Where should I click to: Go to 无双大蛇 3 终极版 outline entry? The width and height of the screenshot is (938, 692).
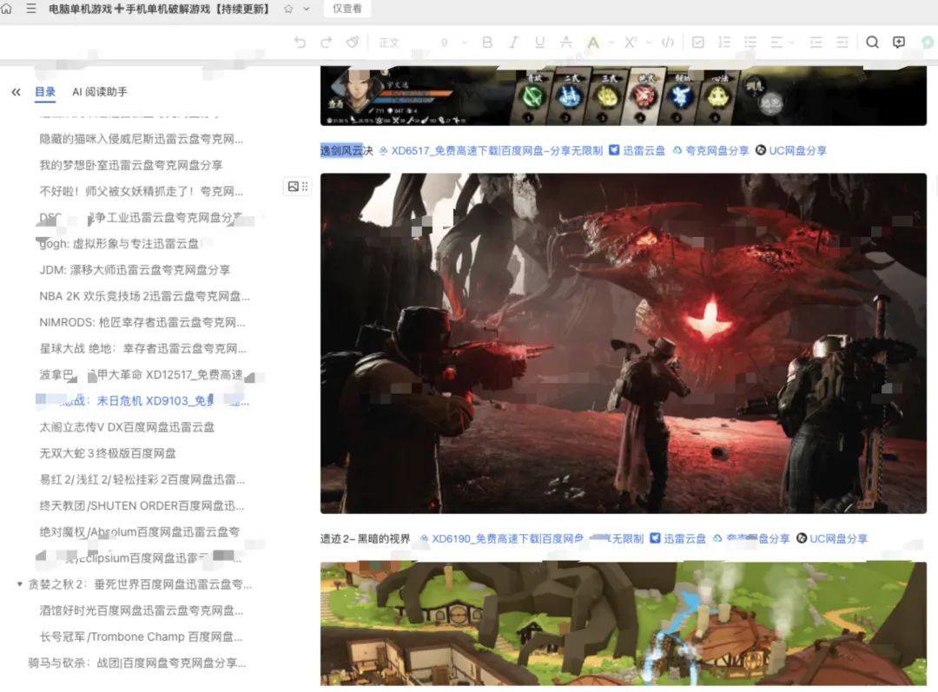(x=108, y=453)
